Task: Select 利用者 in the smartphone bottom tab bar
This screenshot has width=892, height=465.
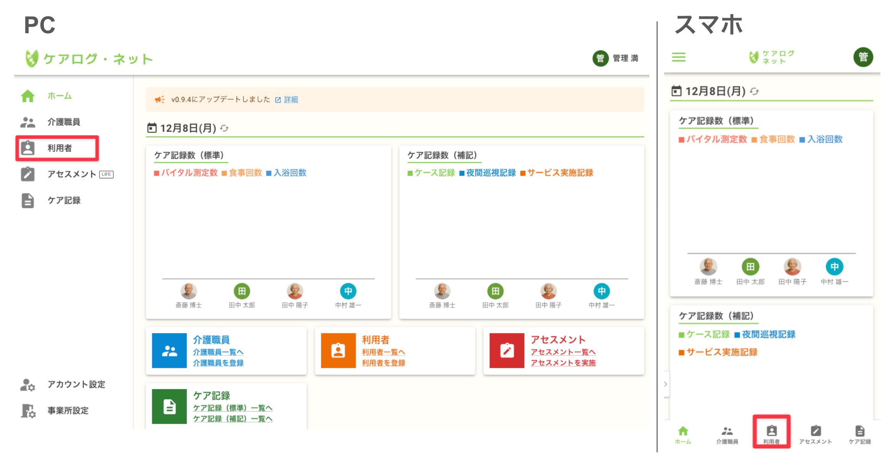Action: pyautogui.click(x=771, y=435)
